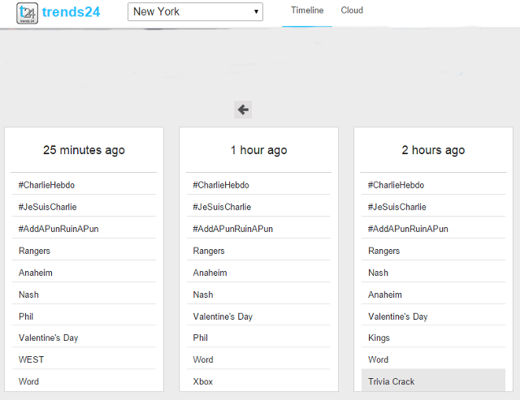
Task: Click the trends24 logo icon
Action: (27, 13)
